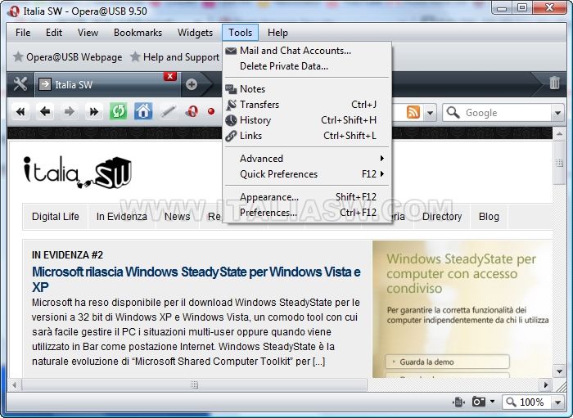The image size is (573, 418).
Task: Add a new tab with plus button
Action: [x=192, y=85]
